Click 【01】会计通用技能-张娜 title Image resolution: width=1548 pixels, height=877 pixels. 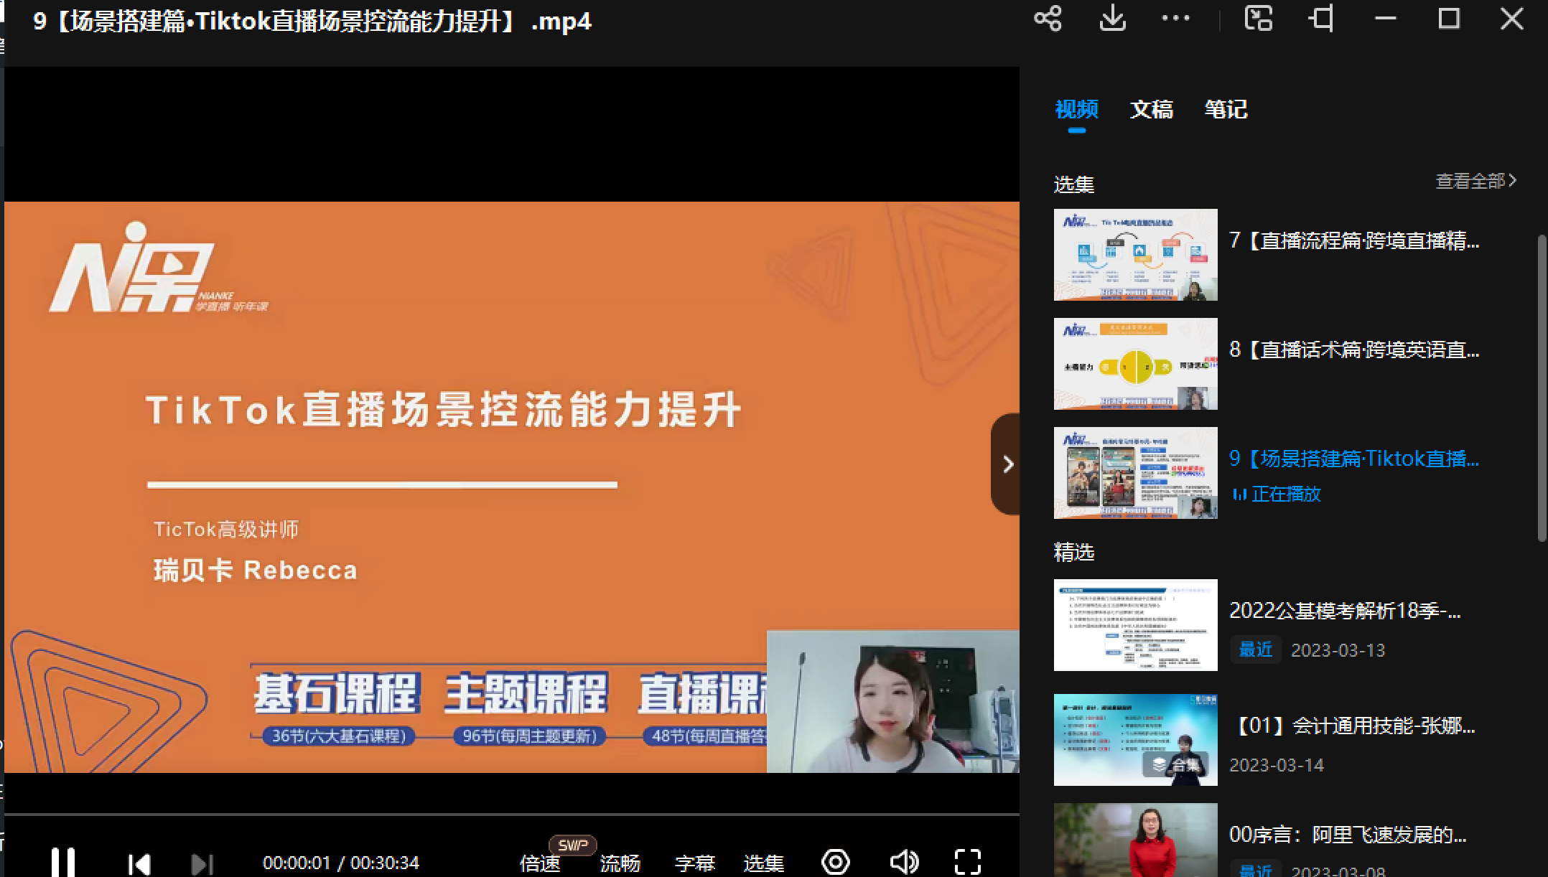click(x=1353, y=726)
